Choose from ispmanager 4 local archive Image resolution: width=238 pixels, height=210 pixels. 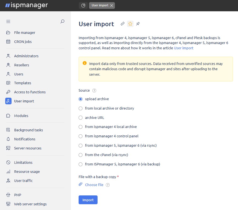point(81,127)
